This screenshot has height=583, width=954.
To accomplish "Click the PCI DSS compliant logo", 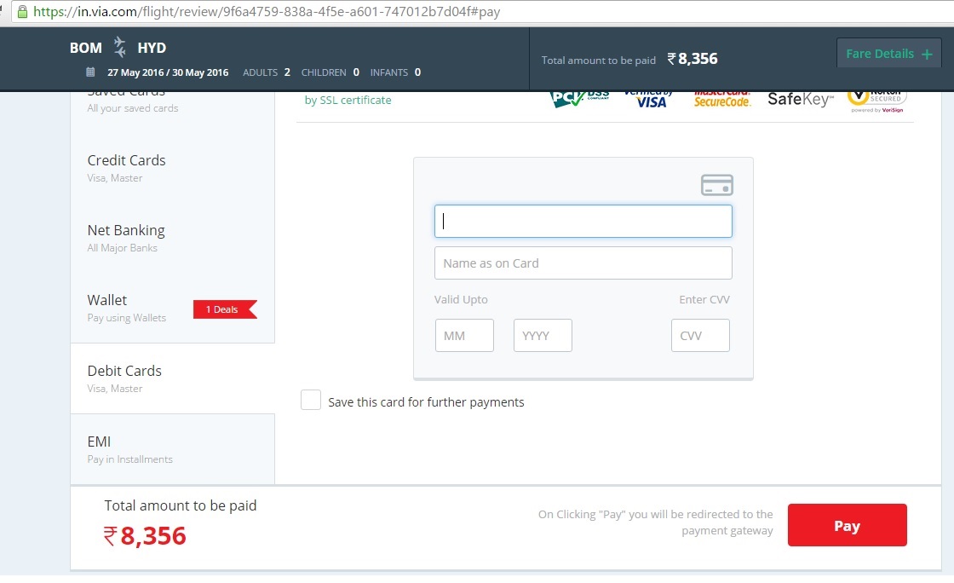I will click(x=579, y=98).
